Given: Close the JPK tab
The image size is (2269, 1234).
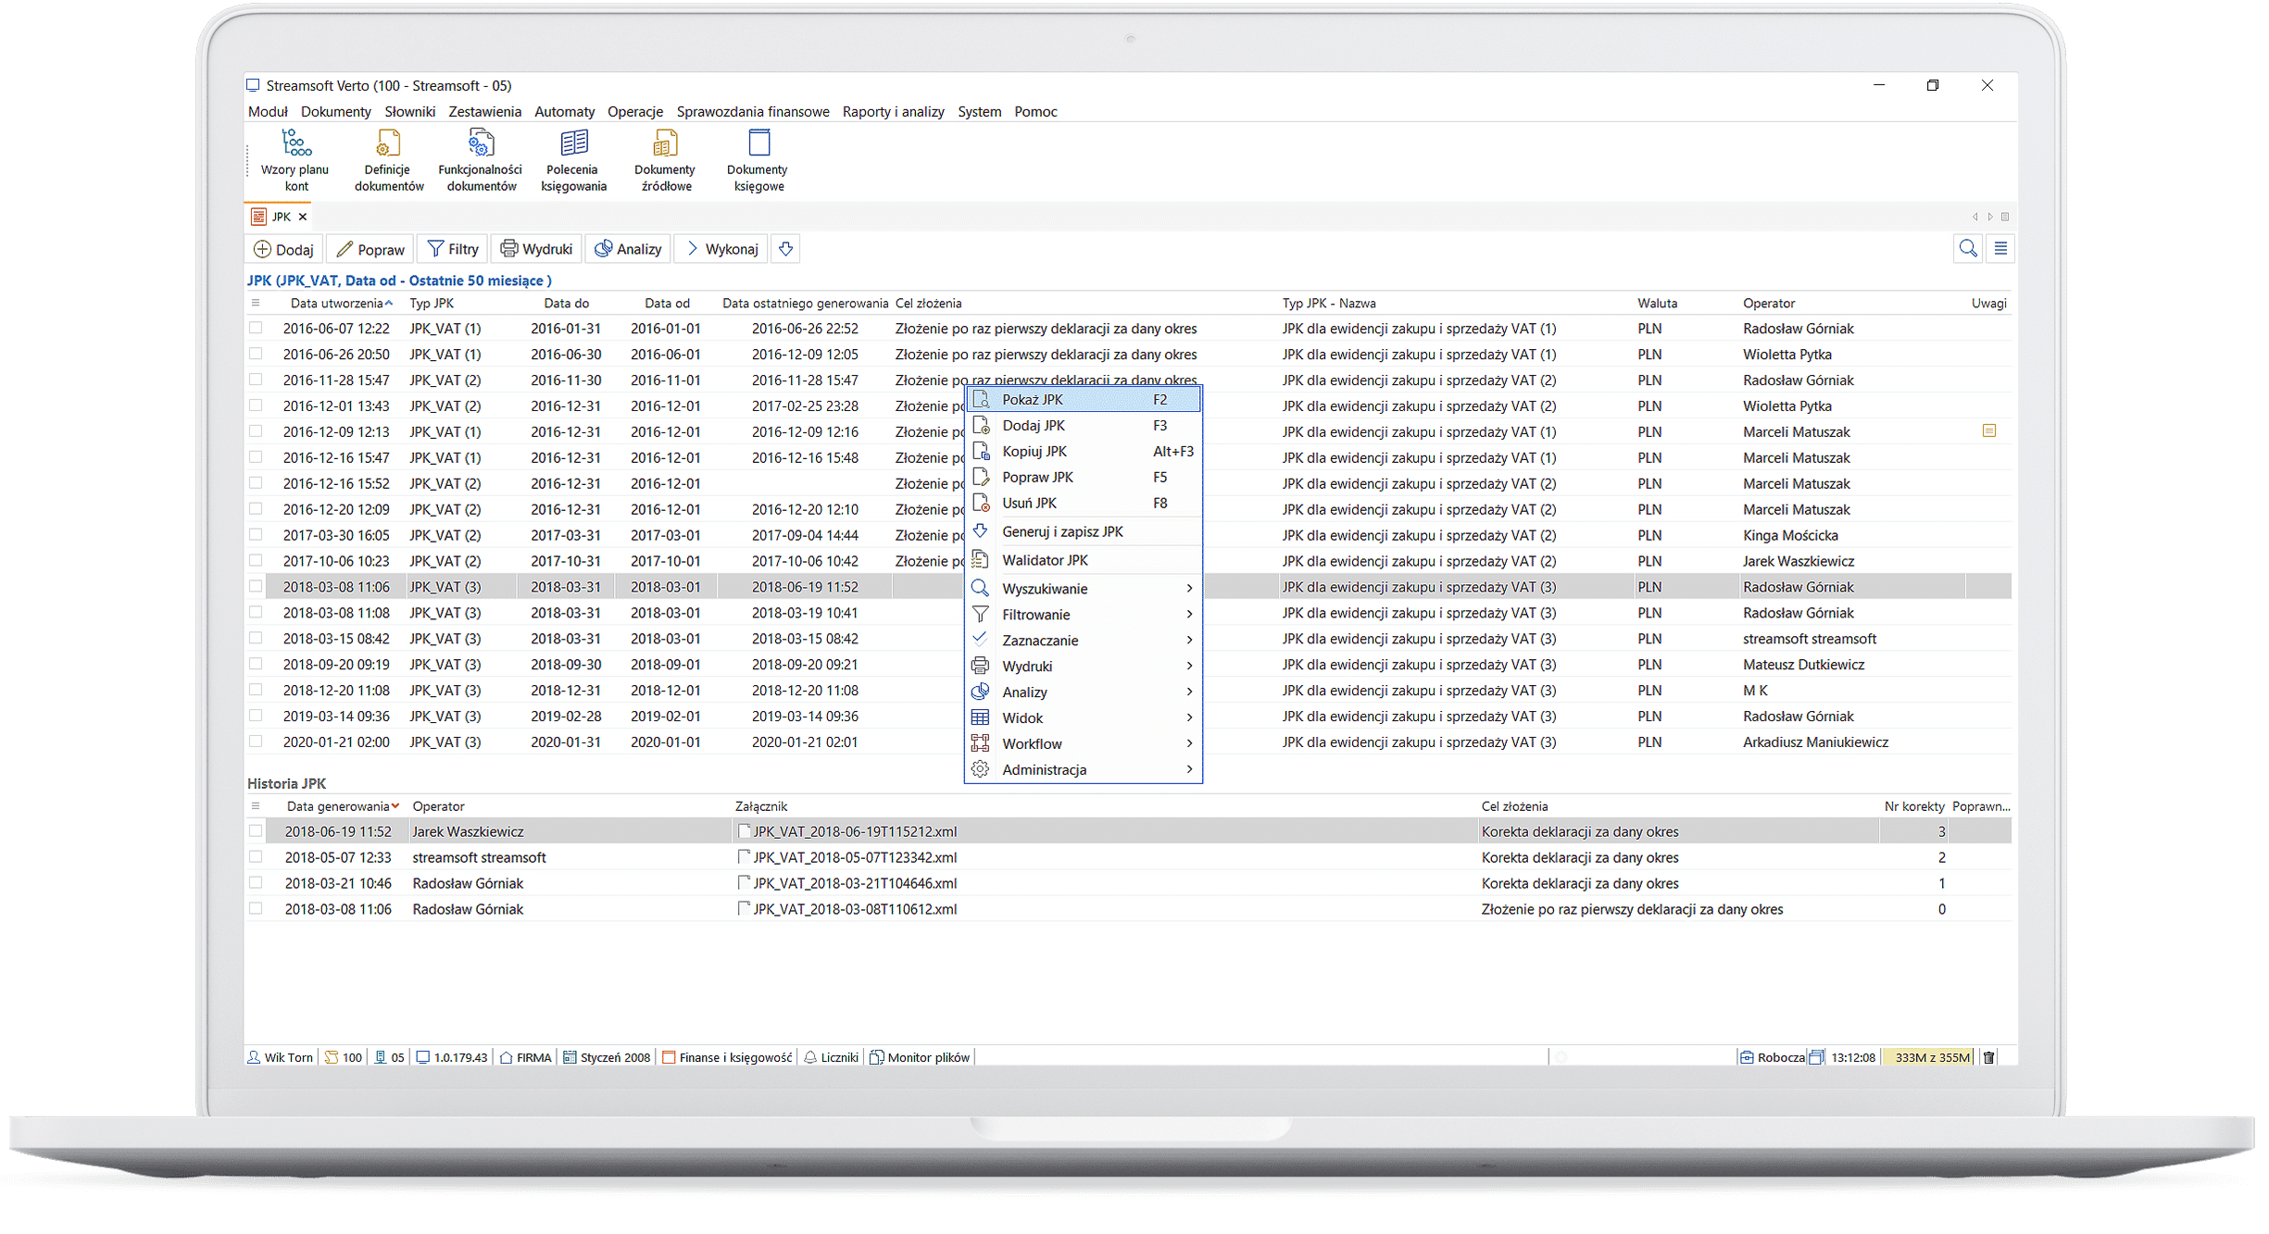Looking at the screenshot, I should pyautogui.click(x=303, y=217).
